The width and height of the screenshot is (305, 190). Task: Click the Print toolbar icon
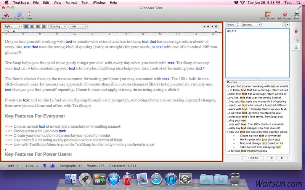click(x=297, y=16)
